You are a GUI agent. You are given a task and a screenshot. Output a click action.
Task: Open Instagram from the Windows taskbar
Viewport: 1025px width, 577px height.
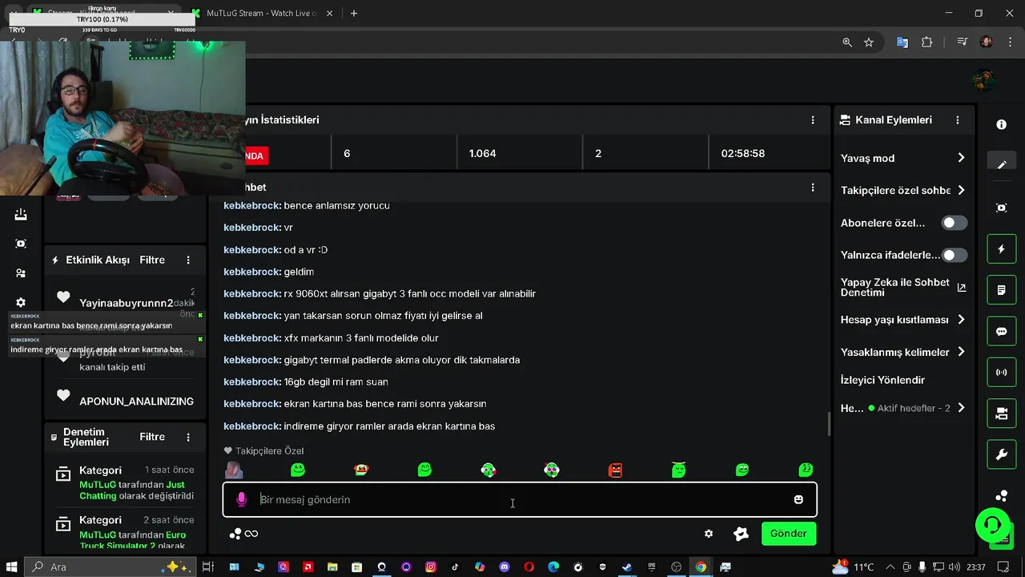point(431,567)
